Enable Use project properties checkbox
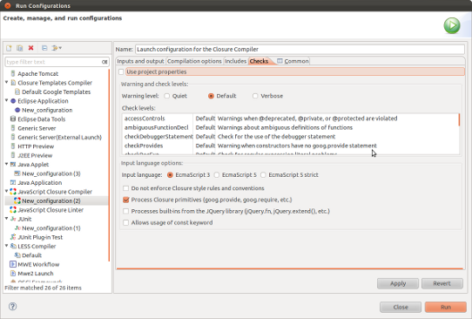The image size is (472, 319). [x=121, y=71]
